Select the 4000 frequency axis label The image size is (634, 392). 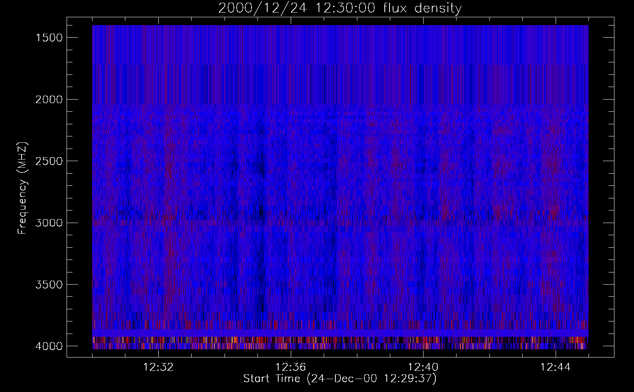pyautogui.click(x=49, y=346)
